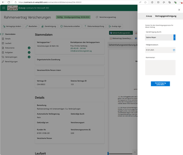Open calendar picker for Fälligkeitsdatum
This screenshot has height=155, width=183.
click(x=174, y=50)
